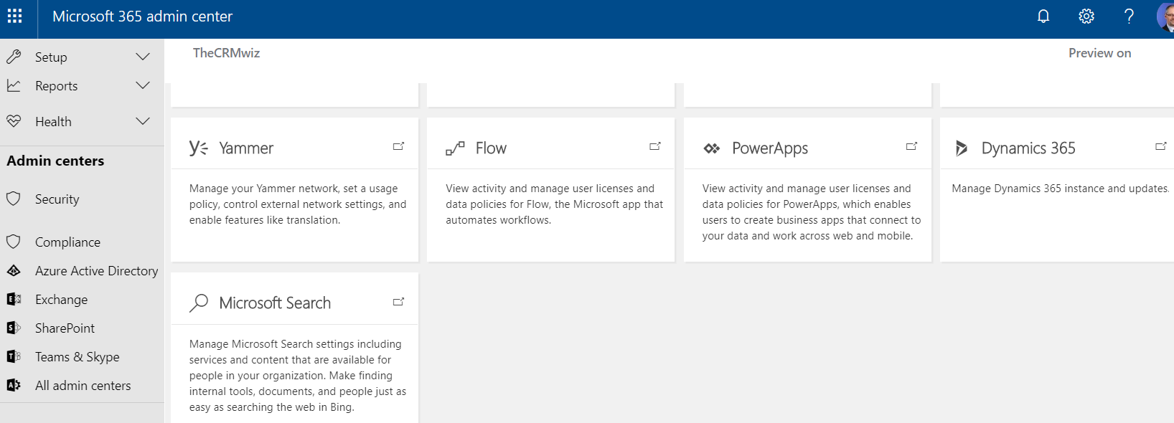The width and height of the screenshot is (1174, 423).
Task: Click All admin centers link
Action: pos(82,386)
